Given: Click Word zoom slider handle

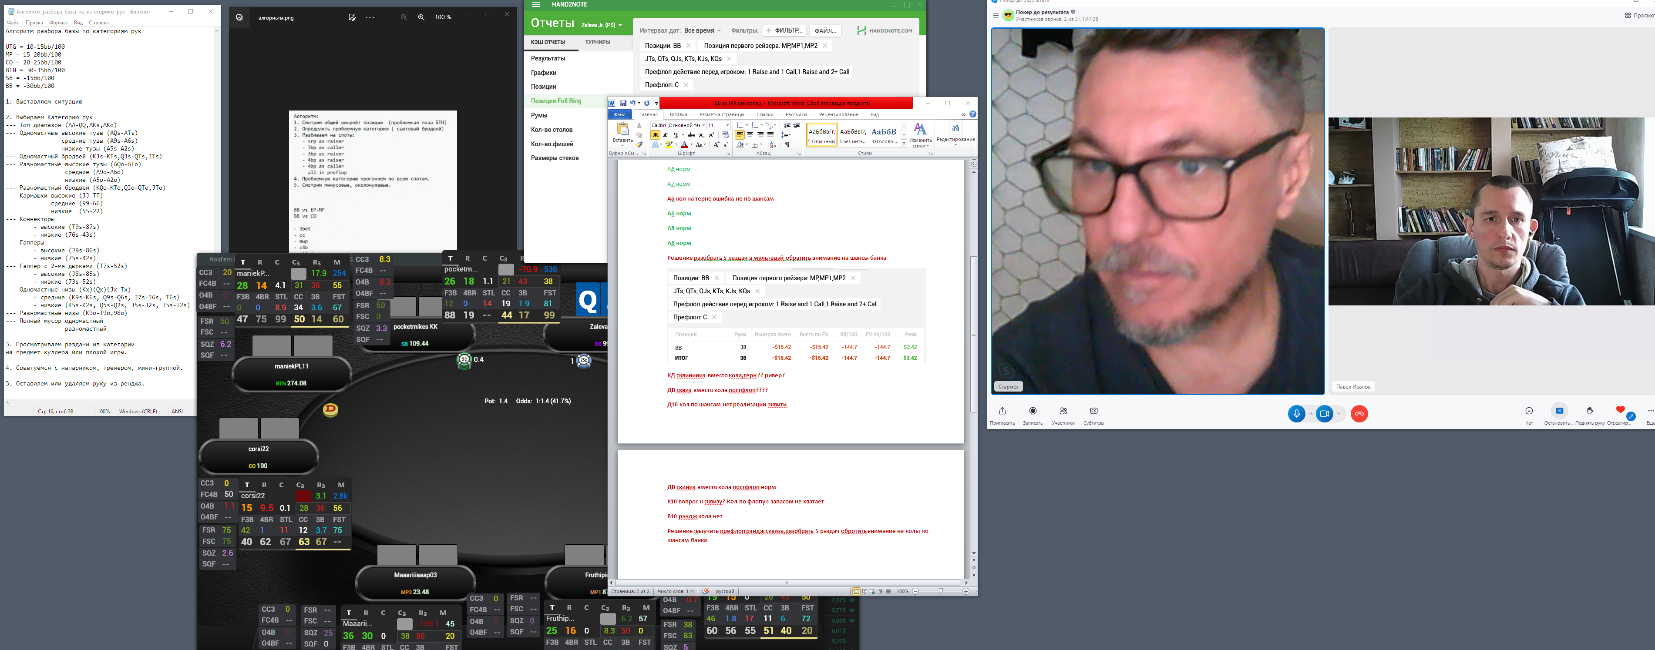Looking at the screenshot, I should pyautogui.click(x=941, y=591).
